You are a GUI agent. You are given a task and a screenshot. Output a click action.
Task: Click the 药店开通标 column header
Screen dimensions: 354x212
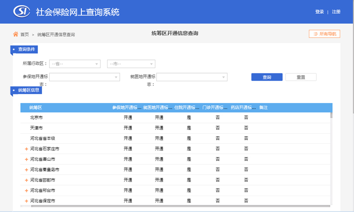point(243,108)
